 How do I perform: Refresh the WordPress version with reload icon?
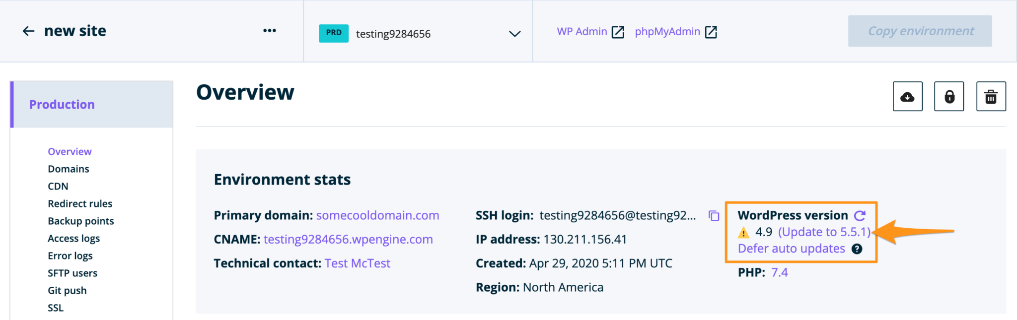click(x=860, y=215)
